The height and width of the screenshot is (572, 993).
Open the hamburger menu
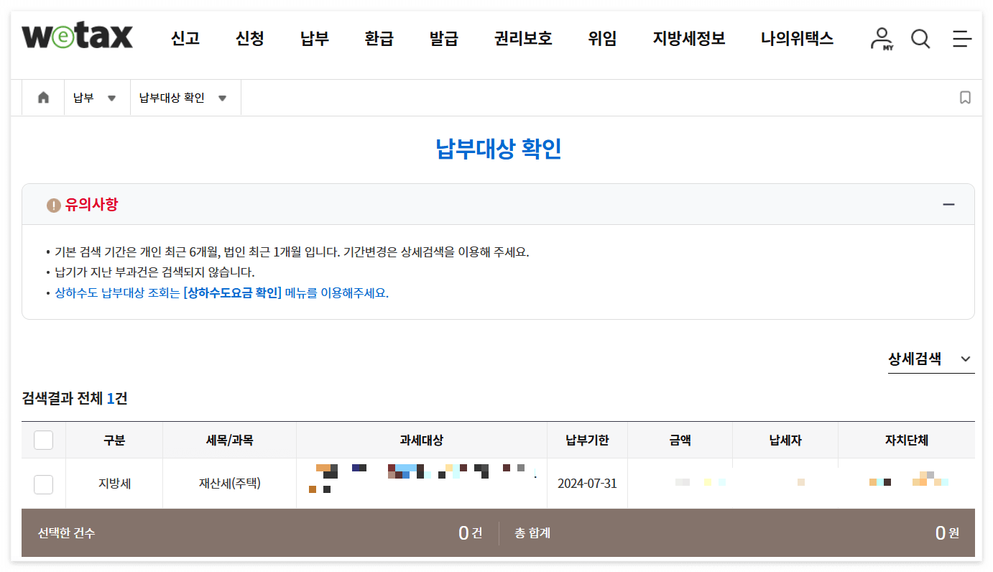962,39
